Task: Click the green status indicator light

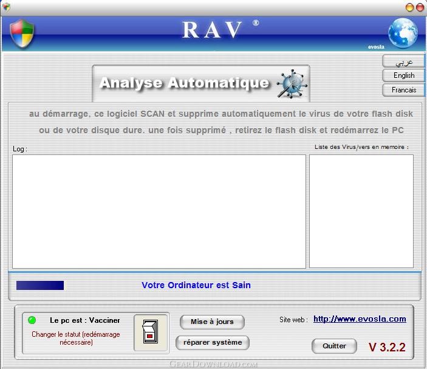Action: click(x=32, y=320)
